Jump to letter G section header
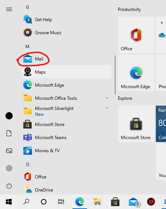Image resolution: width=166 pixels, height=209 pixels. (27, 7)
